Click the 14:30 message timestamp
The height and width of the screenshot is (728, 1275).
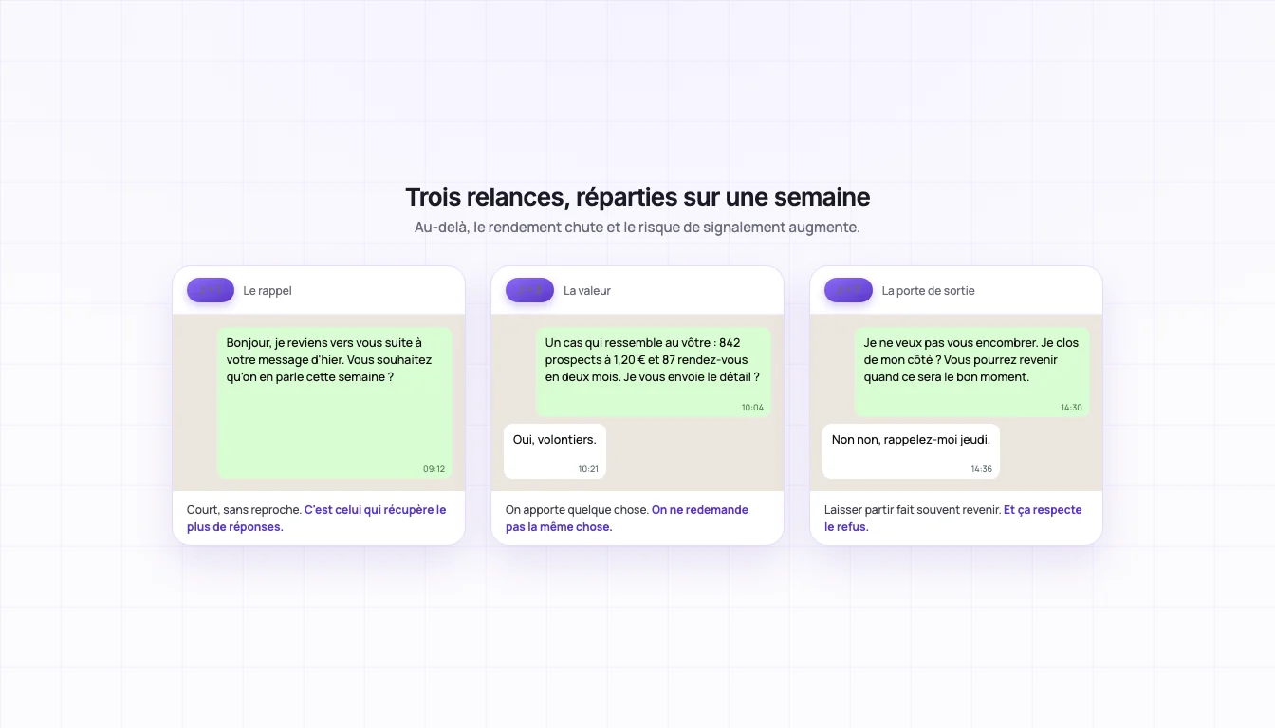point(1071,408)
